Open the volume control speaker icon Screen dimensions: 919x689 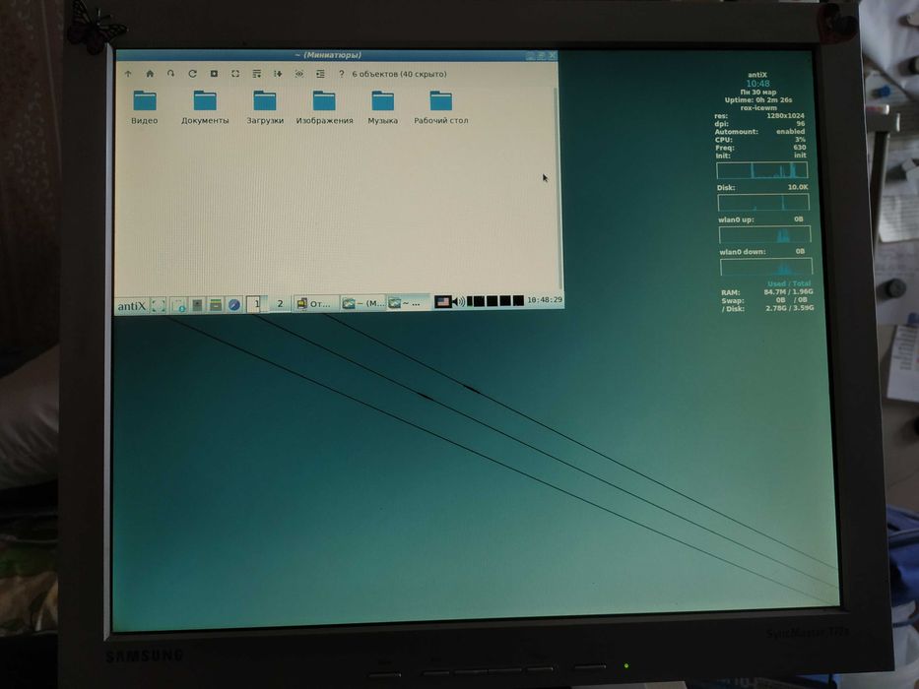point(459,301)
